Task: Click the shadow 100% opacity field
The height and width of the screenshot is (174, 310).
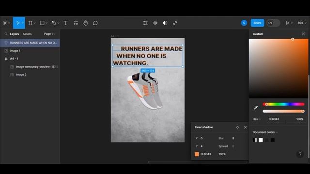Action: 222,154
